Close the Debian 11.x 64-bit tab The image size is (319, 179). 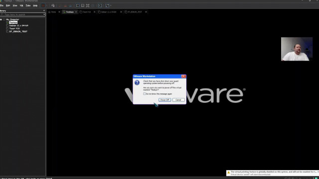point(121,12)
